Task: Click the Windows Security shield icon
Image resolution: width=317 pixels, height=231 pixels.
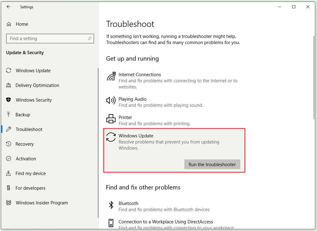Action: [x=9, y=100]
